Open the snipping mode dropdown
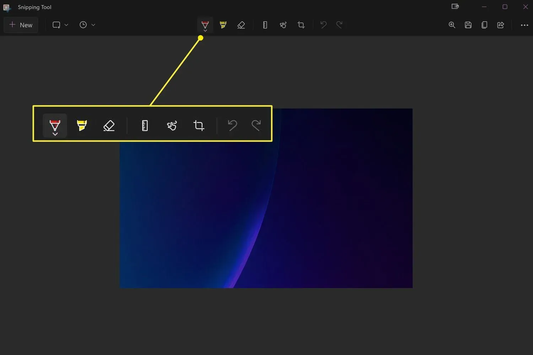 (66, 25)
